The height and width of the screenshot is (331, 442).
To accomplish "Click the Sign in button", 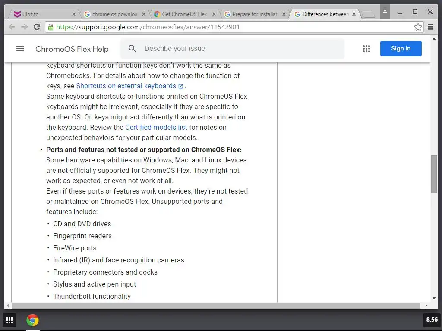I will point(401,49).
